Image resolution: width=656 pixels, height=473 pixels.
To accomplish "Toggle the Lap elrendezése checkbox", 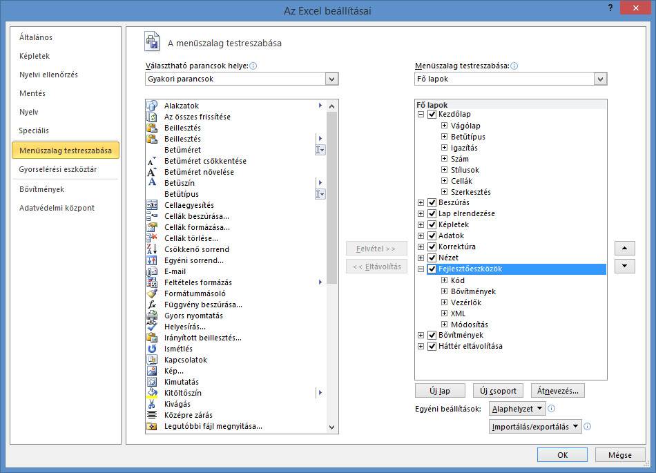I will coord(432,213).
